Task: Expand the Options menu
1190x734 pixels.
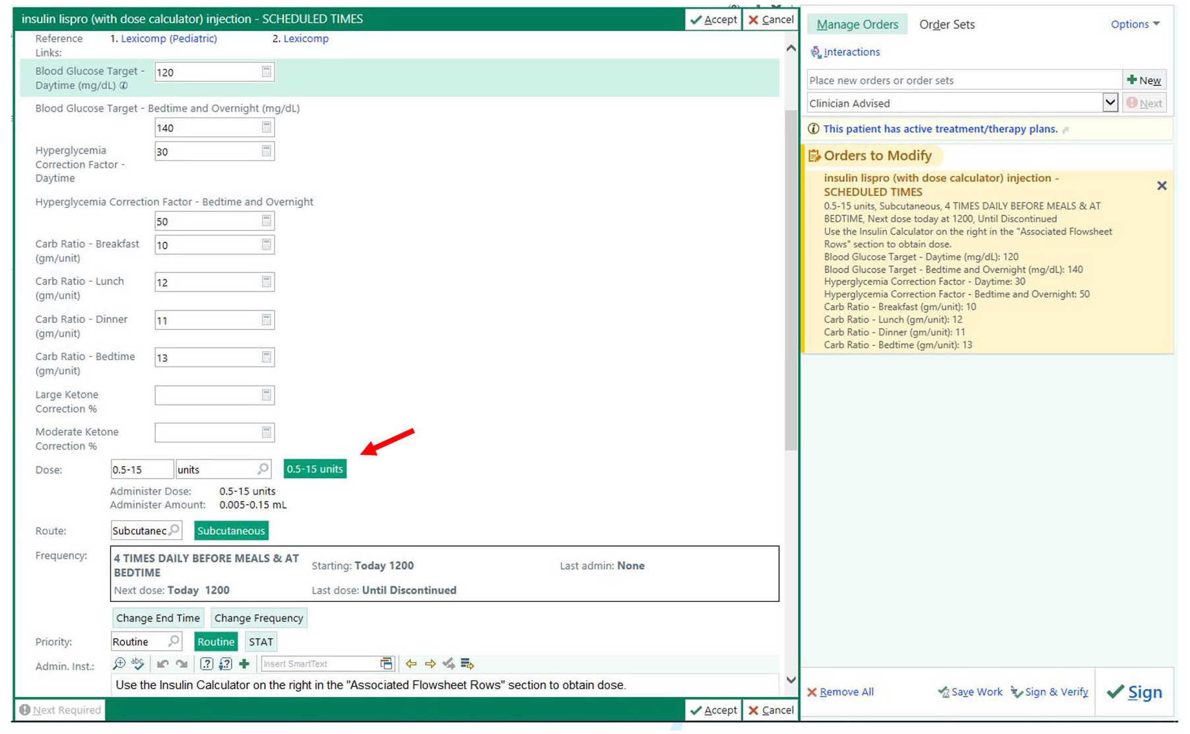Action: click(x=1135, y=24)
